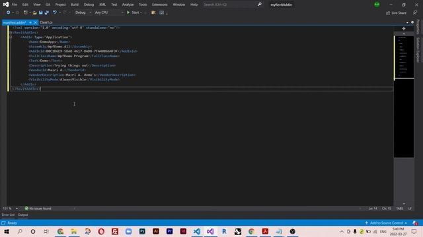Click the Live Share button

tap(396, 13)
